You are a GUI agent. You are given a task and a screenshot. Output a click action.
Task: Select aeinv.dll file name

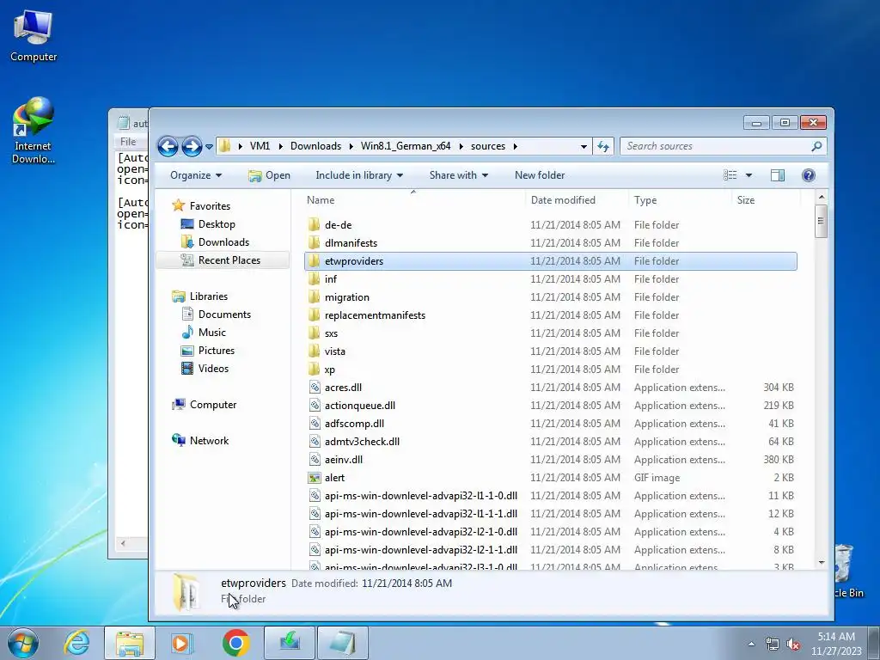click(344, 459)
